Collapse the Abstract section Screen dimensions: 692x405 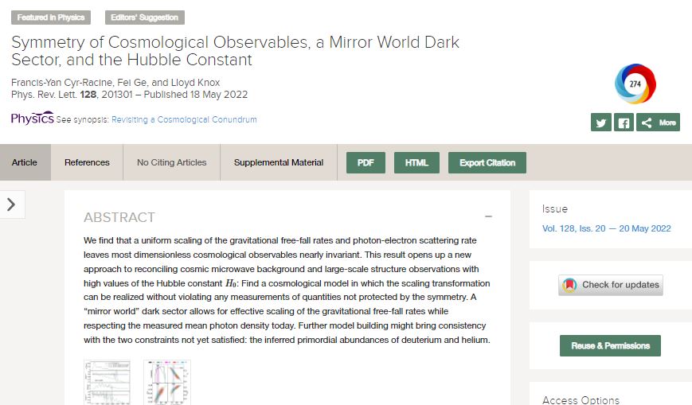tap(488, 216)
